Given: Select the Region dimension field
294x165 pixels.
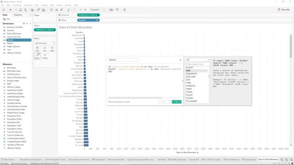Looking at the screenshot, I should click(x=10, y=43).
